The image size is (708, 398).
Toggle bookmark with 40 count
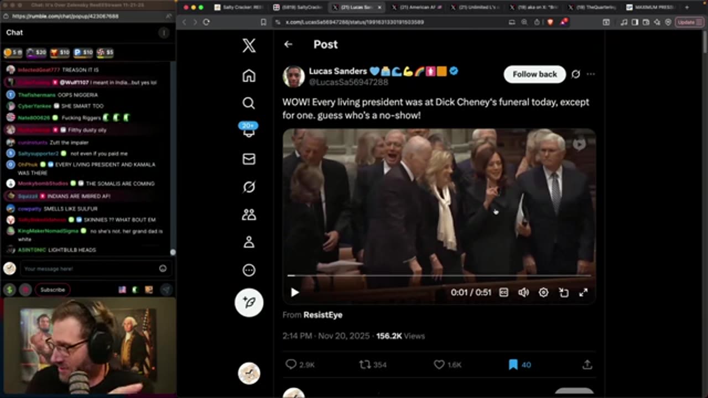[519, 364]
